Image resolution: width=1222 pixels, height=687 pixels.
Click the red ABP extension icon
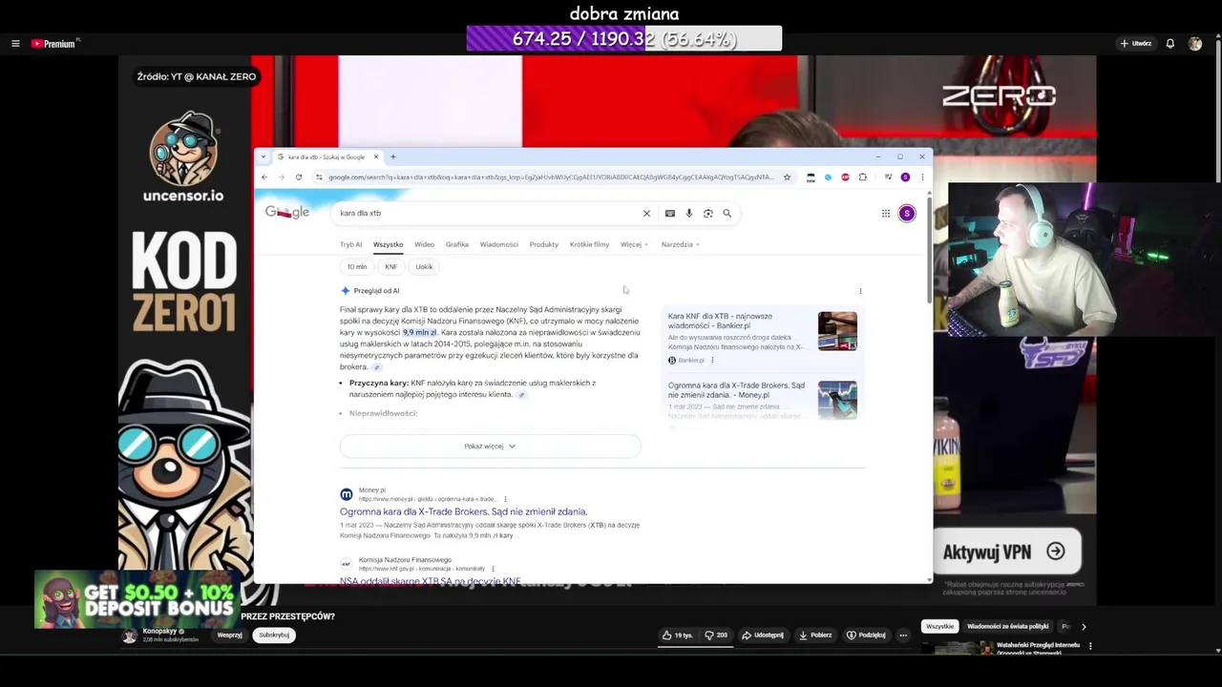pyautogui.click(x=845, y=177)
